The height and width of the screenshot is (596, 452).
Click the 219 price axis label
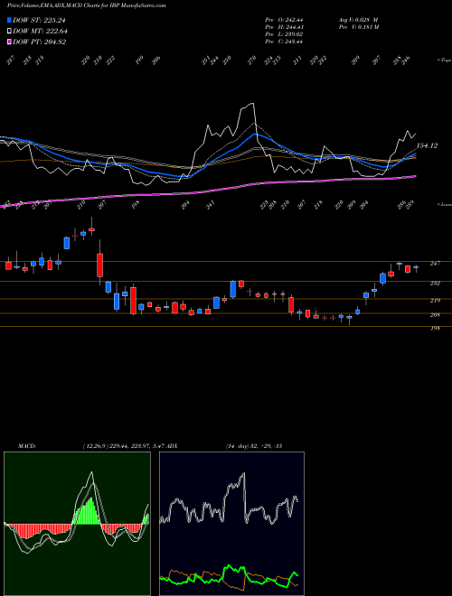(435, 301)
